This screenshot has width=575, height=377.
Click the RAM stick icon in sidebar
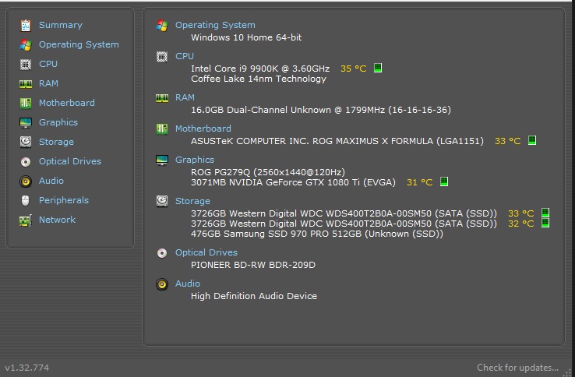26,84
